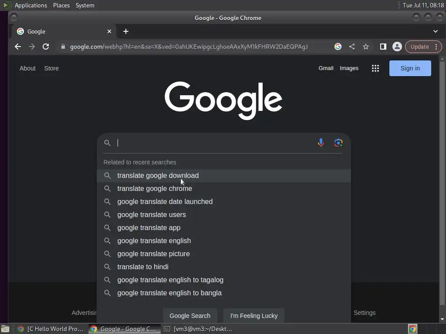The height and width of the screenshot is (334, 446).
Task: Open the Images link
Action: tap(349, 68)
